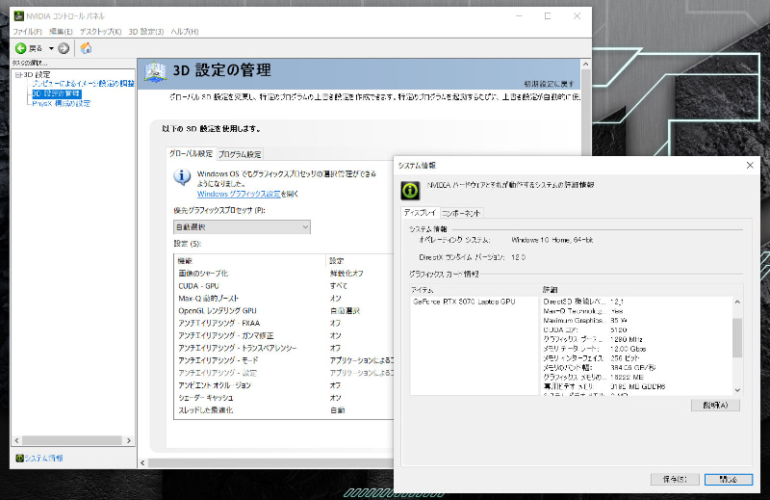Click the Forward arrow toolbar icon
Image resolution: width=770 pixels, height=500 pixels.
[64, 48]
